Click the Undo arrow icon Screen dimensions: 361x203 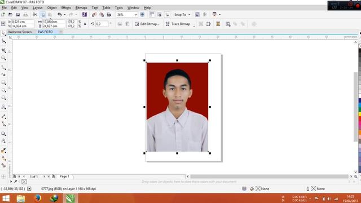point(60,15)
